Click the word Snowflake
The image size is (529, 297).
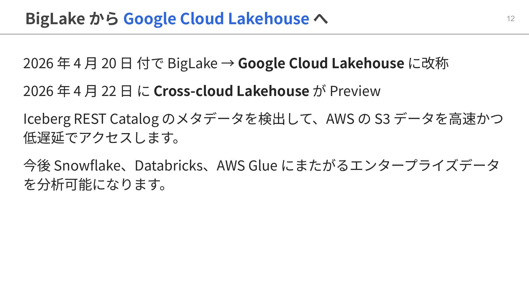coord(87,165)
